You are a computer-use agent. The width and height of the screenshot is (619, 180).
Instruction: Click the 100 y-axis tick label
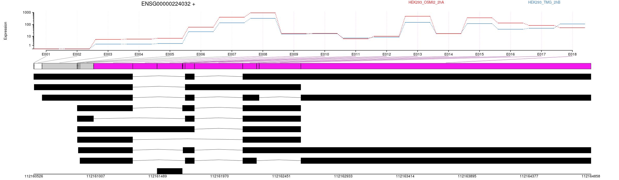pyautogui.click(x=28, y=25)
